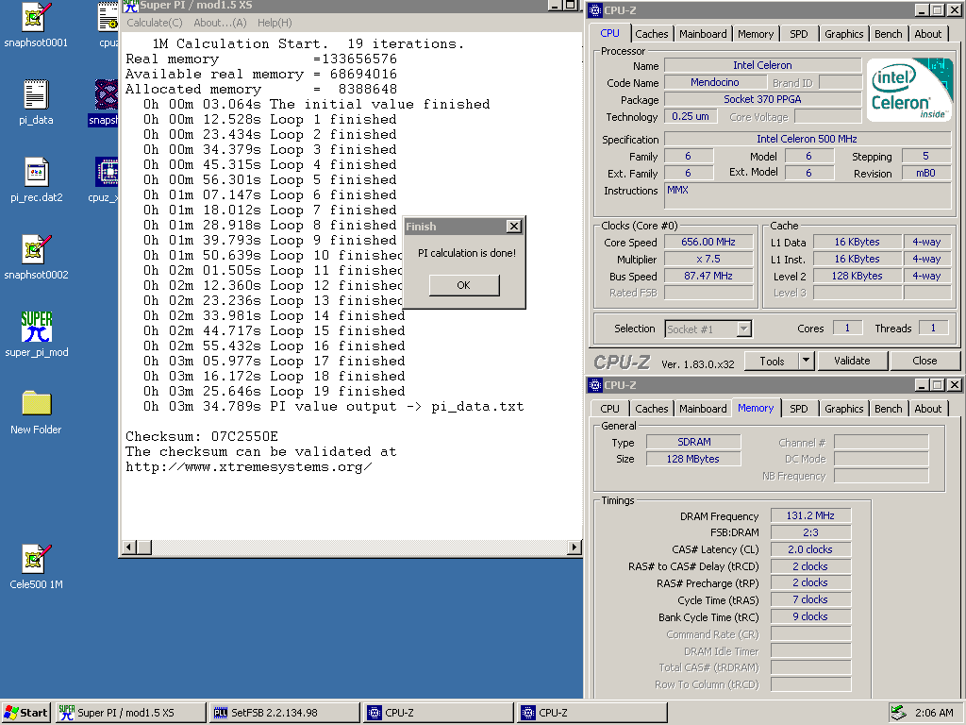966x725 pixels.
Task: Click the system tray network icon
Action: coord(898,713)
